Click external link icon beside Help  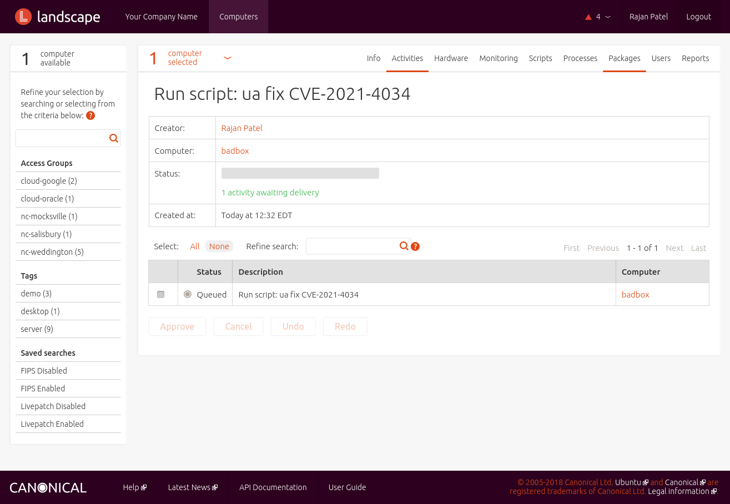pyautogui.click(x=144, y=487)
